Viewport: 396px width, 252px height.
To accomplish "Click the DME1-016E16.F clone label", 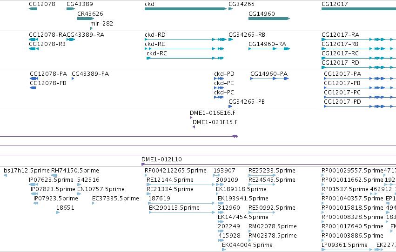I will [x=212, y=113].
